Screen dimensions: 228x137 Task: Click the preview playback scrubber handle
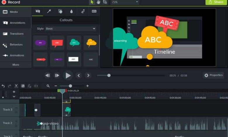point(109,75)
